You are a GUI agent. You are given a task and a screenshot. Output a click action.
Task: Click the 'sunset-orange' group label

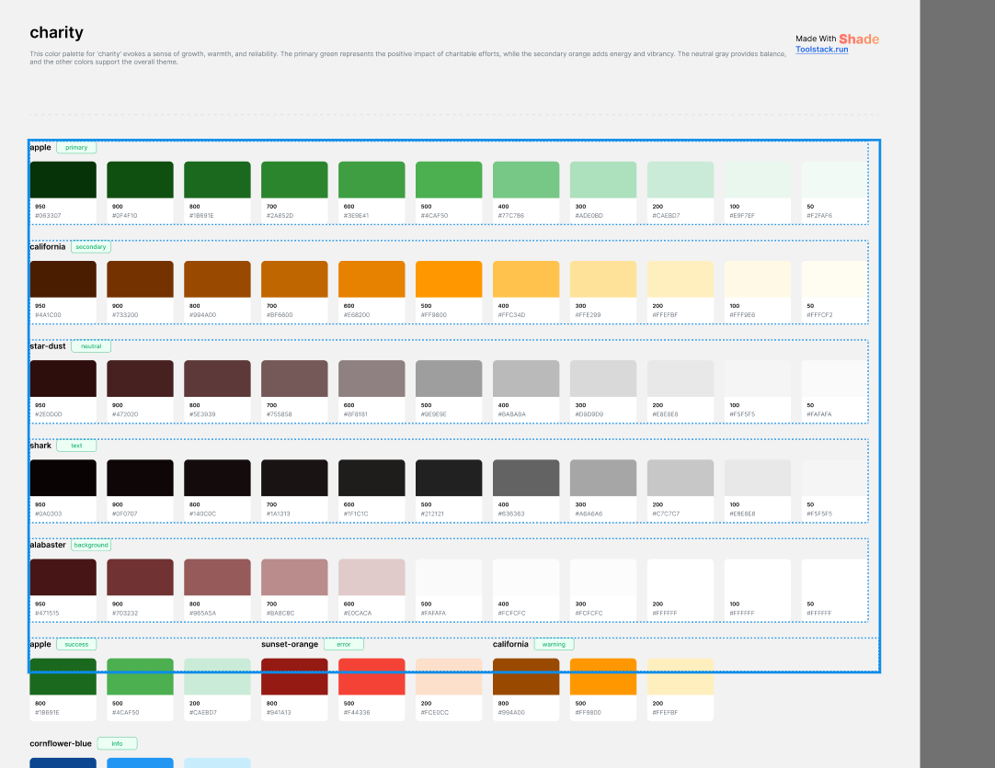point(290,644)
